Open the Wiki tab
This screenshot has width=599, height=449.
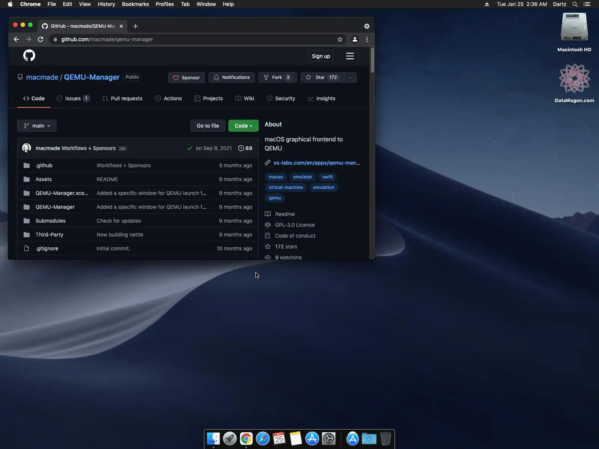[245, 98]
